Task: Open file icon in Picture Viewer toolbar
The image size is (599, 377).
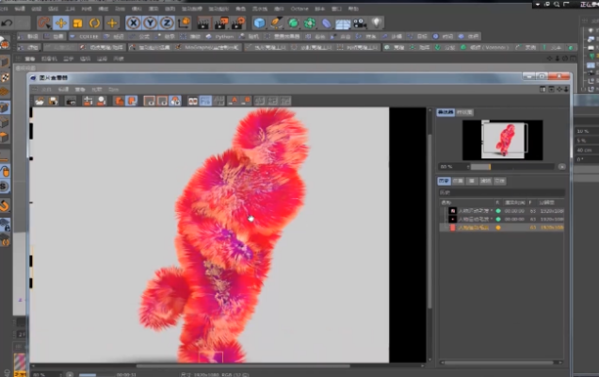Action: 40,100
